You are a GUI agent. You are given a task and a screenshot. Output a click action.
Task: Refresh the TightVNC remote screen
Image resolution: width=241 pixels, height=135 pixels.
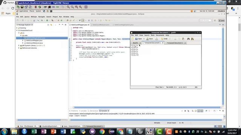pyautogui.click(x=40, y=7)
